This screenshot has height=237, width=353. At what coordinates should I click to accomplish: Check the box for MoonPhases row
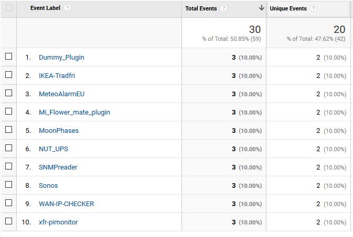(x=8, y=129)
